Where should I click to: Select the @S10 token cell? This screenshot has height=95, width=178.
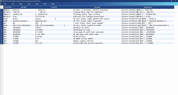coord(8,21)
